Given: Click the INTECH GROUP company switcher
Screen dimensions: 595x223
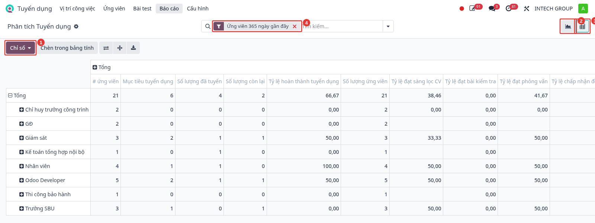Looking at the screenshot, I should (x=553, y=9).
